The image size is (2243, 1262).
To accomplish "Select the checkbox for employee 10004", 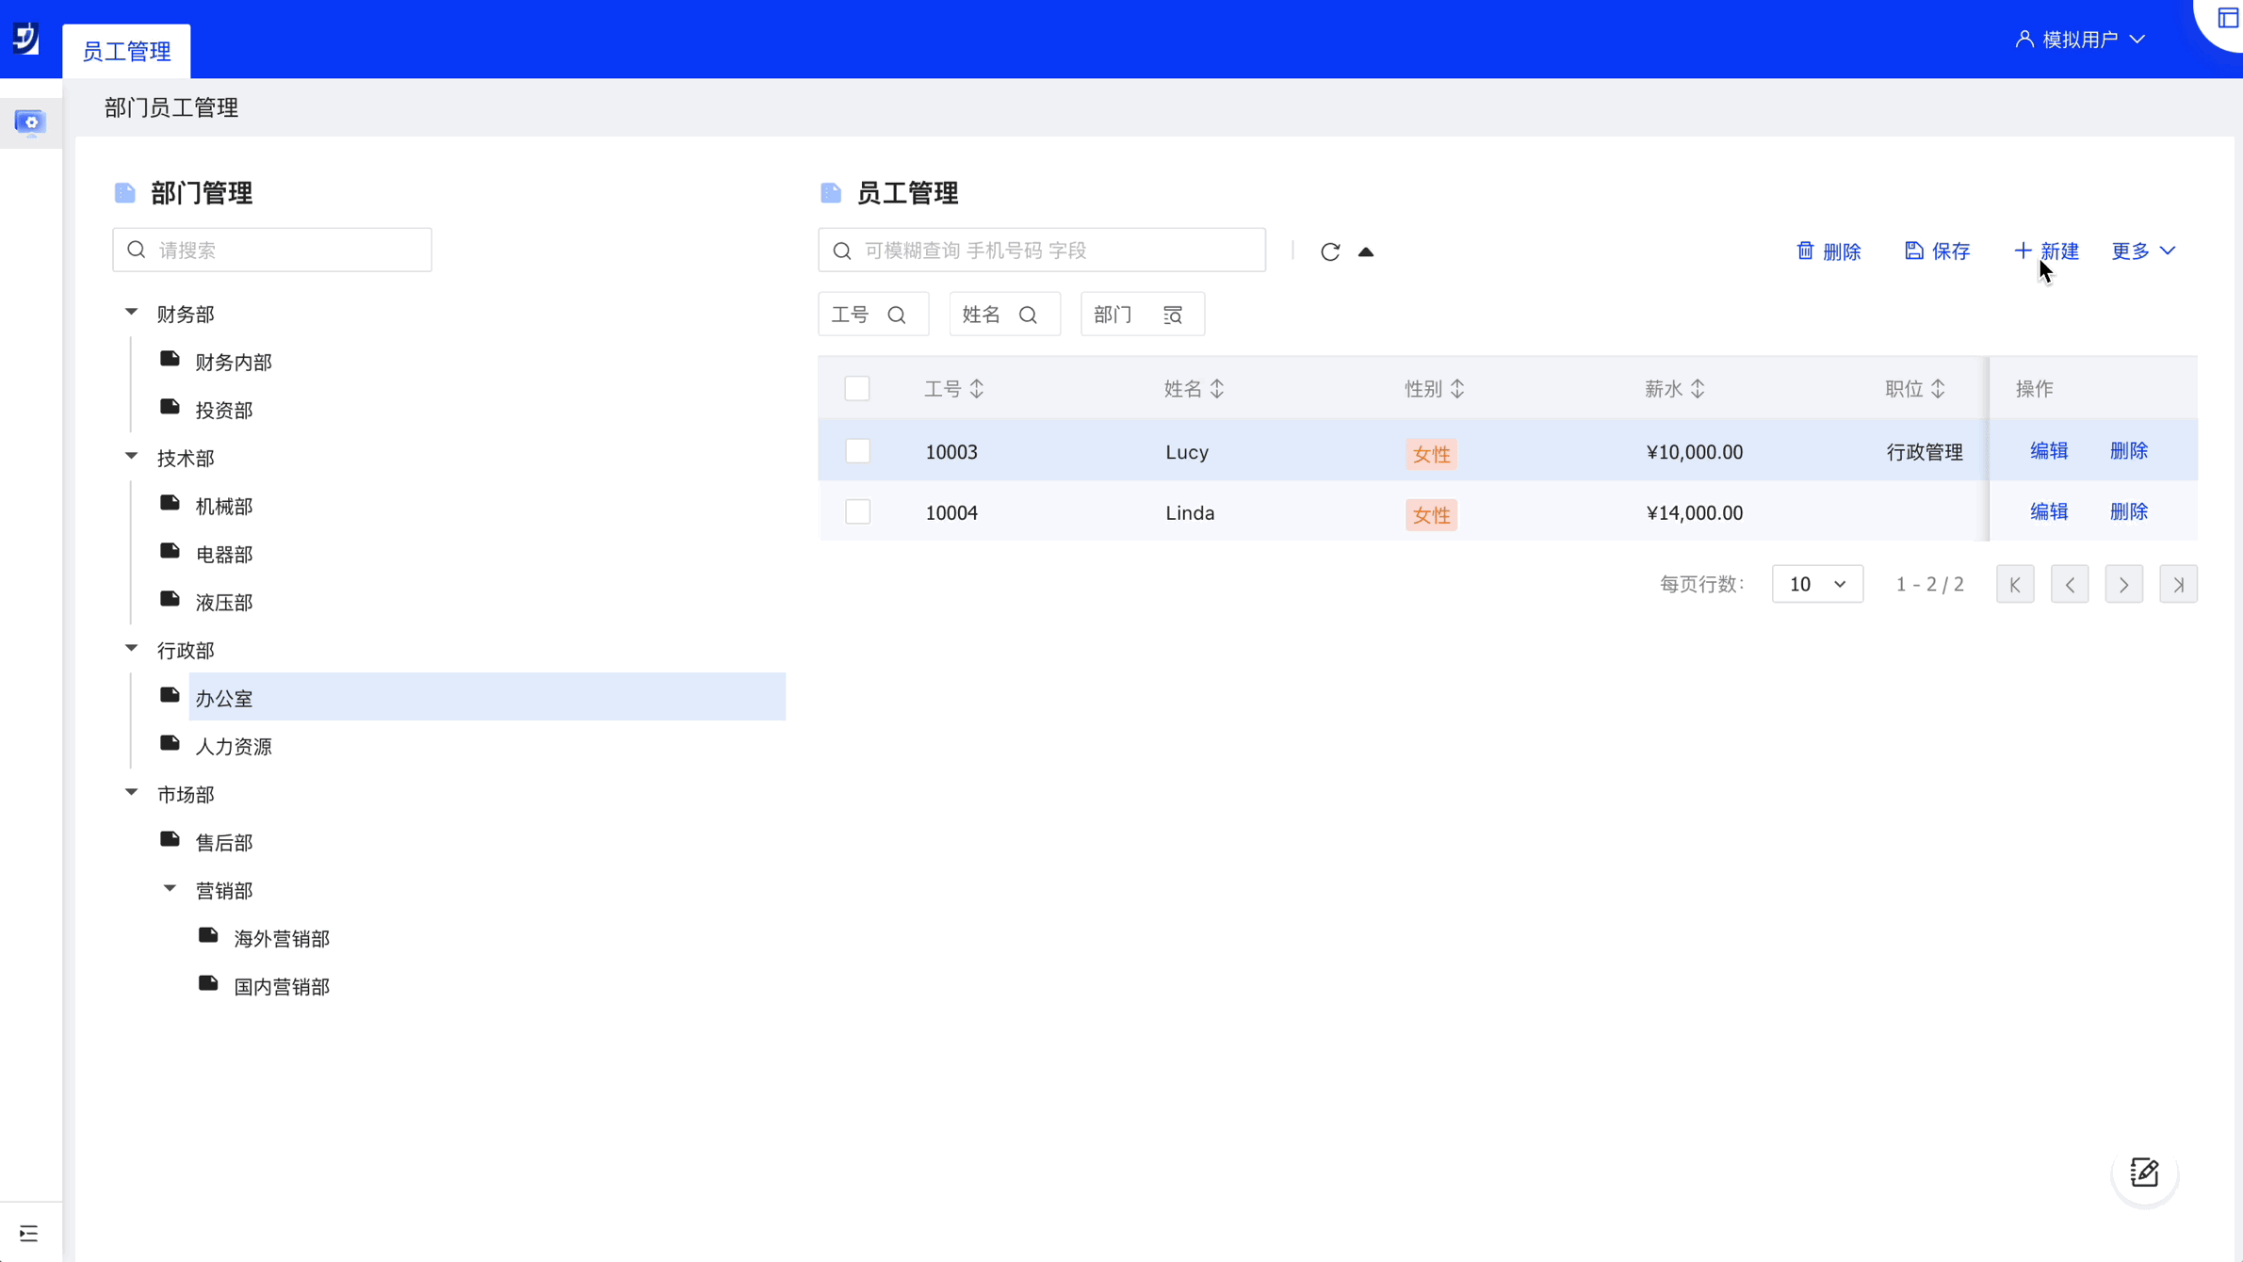I will pyautogui.click(x=856, y=512).
